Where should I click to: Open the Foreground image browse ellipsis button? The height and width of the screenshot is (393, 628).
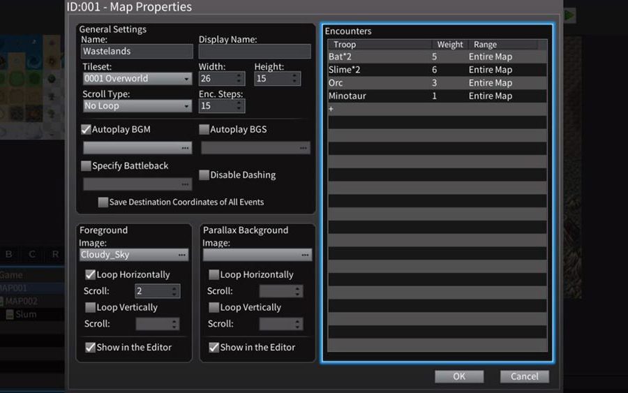pyautogui.click(x=182, y=255)
